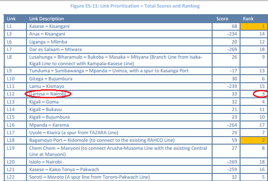Click the 'Uyole – Kiwira' spur description
The height and width of the screenshot is (181, 268).
coord(74,132)
